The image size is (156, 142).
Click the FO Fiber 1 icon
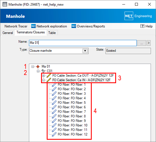(x=54, y=85)
